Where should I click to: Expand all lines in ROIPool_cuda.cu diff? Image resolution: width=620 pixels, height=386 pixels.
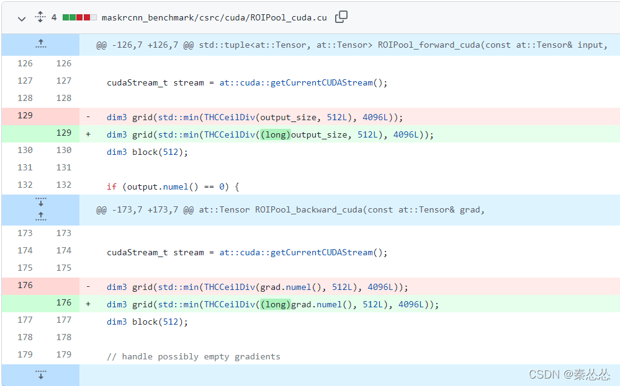40,17
